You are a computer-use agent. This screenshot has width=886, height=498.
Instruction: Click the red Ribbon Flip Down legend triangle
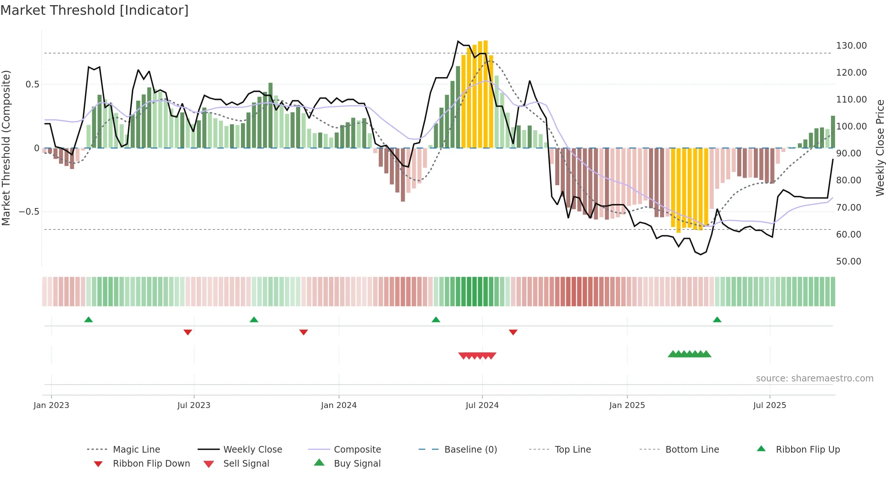tap(98, 464)
